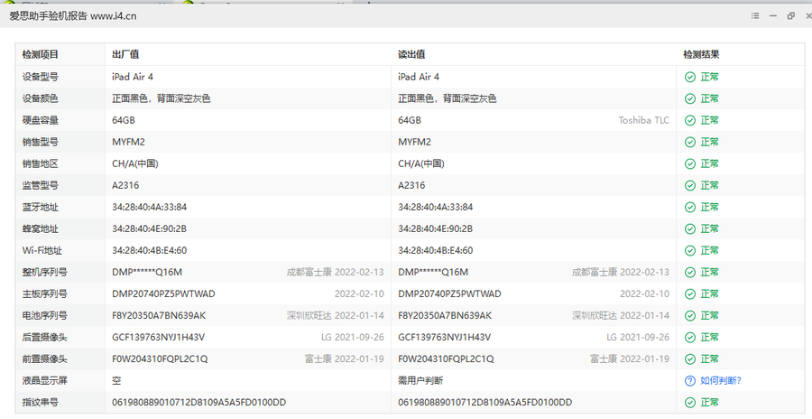Click the 主板序列号 row label
This screenshot has width=812, height=419.
click(44, 294)
